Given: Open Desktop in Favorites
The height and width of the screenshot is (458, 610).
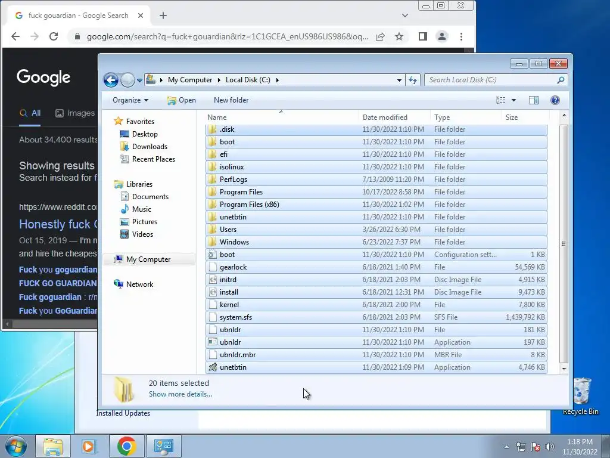Looking at the screenshot, I should tap(139, 134).
